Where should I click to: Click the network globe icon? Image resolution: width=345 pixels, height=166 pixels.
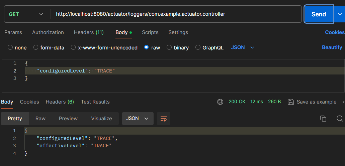[220, 102]
